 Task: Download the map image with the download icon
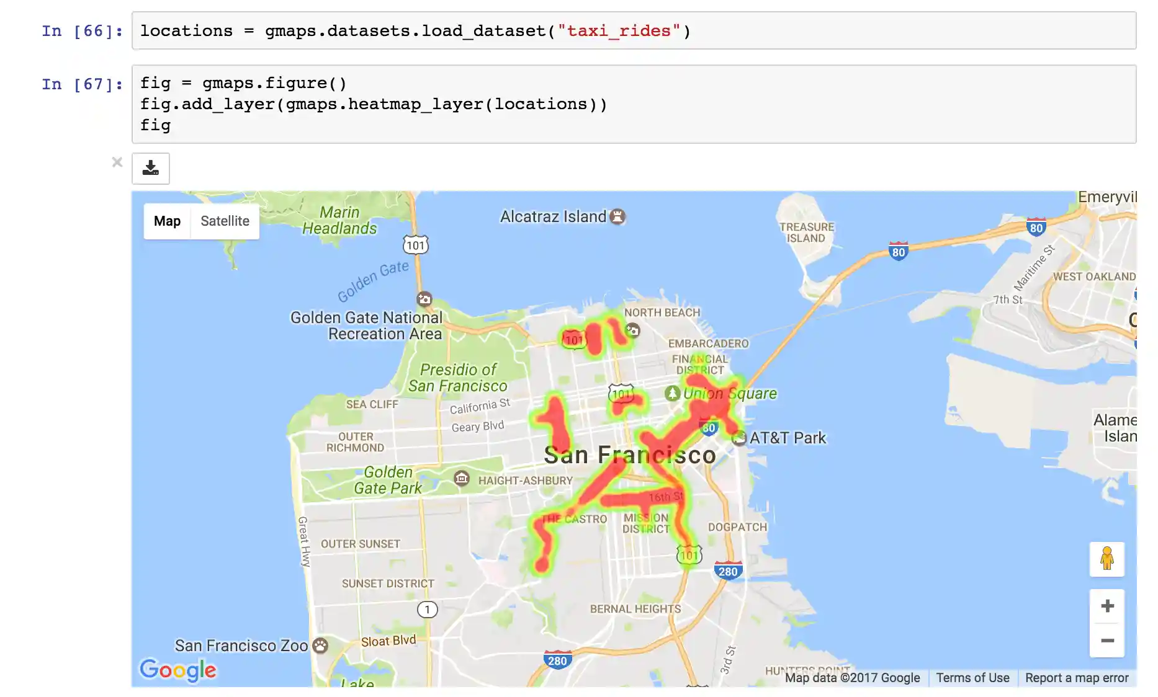150,168
